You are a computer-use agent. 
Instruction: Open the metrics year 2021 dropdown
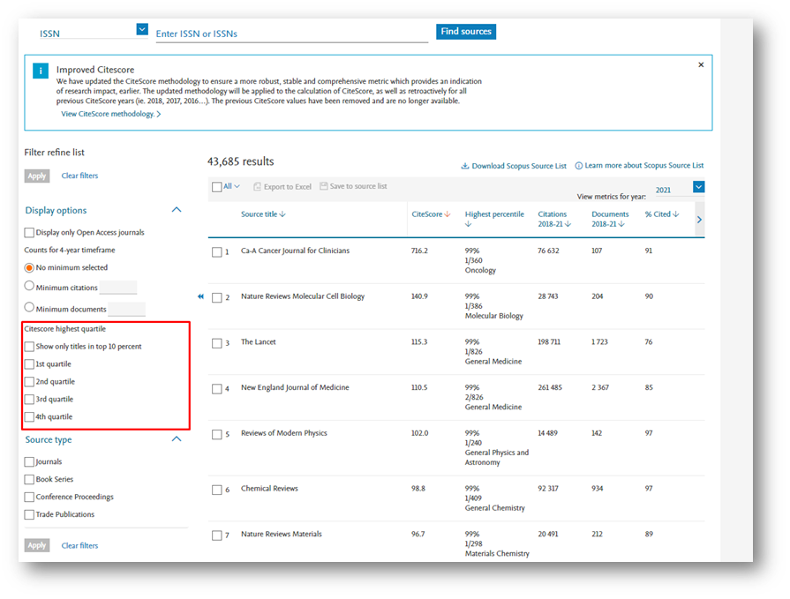point(699,187)
